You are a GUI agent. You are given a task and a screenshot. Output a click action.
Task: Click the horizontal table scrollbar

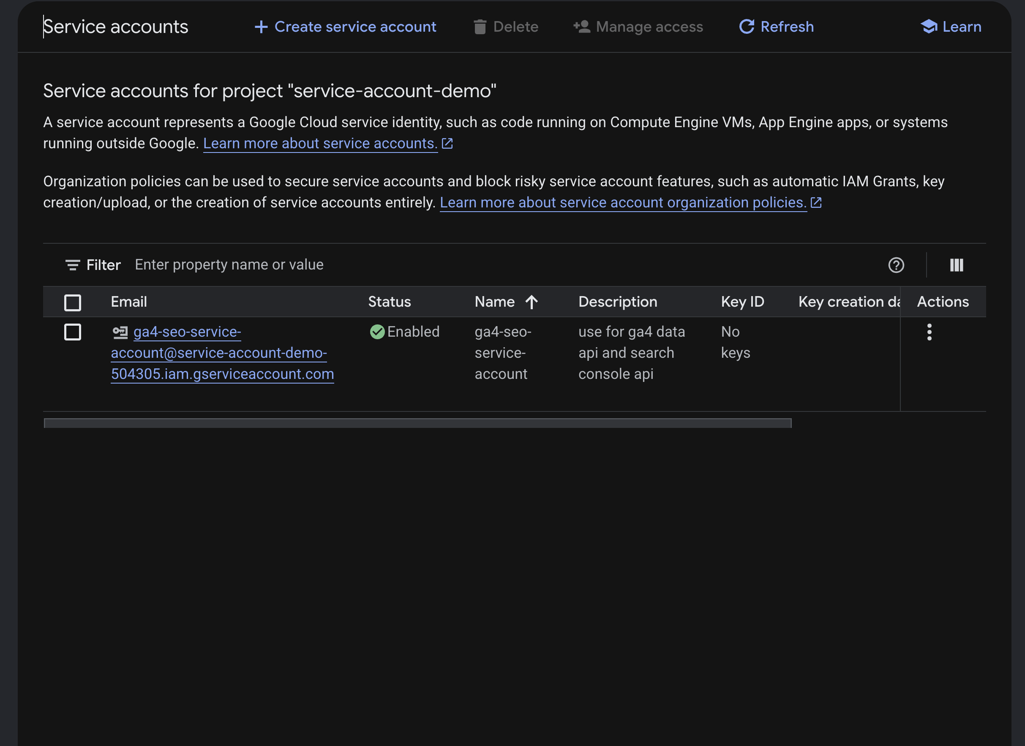pyautogui.click(x=417, y=423)
